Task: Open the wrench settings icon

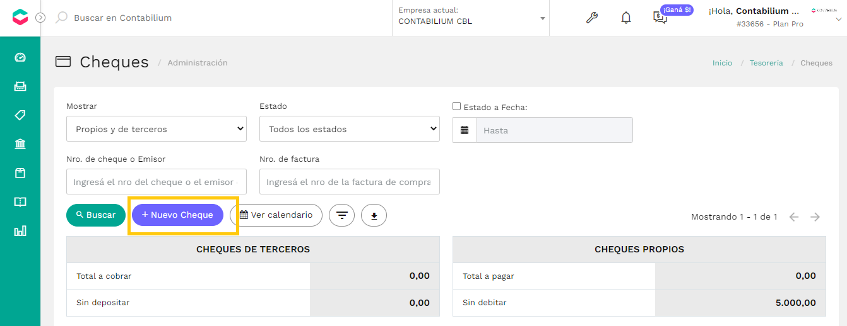Action: coord(592,18)
